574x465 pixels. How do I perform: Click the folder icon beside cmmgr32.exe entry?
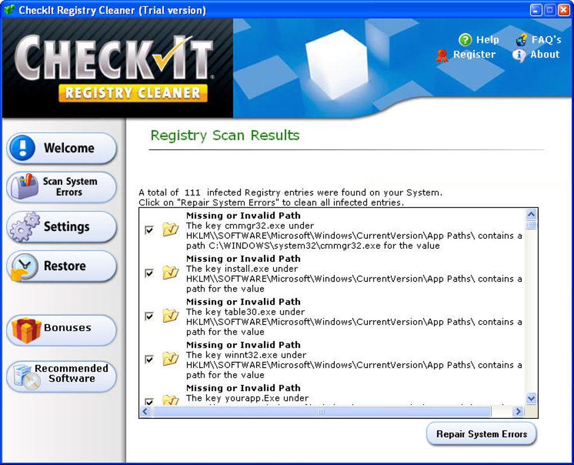[170, 230]
